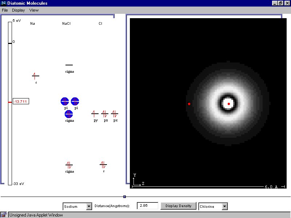
Task: Close the Diatomic Molecules window
Action: coord(287,3)
